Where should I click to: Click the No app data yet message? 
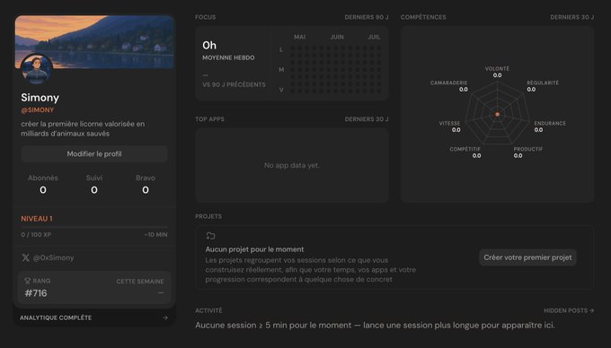[x=292, y=165]
